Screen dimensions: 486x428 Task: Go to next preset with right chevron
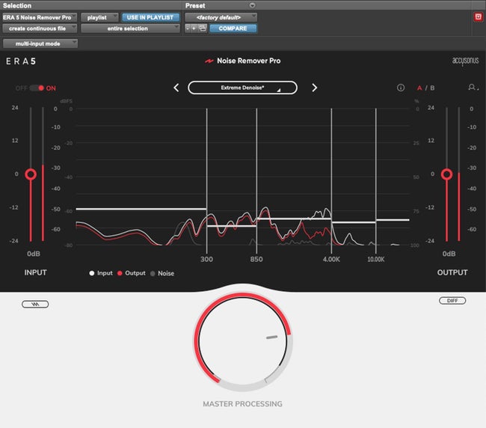point(314,88)
